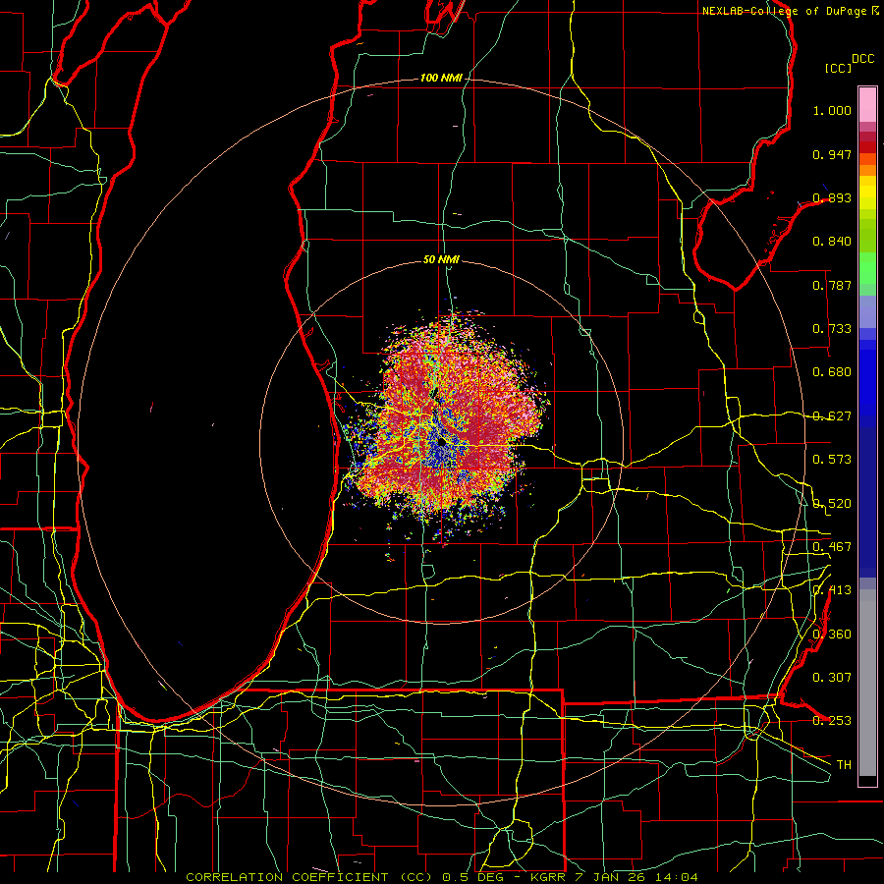The height and width of the screenshot is (884, 884).
Task: Click the 0.253 scale value
Action: pyautogui.click(x=832, y=721)
